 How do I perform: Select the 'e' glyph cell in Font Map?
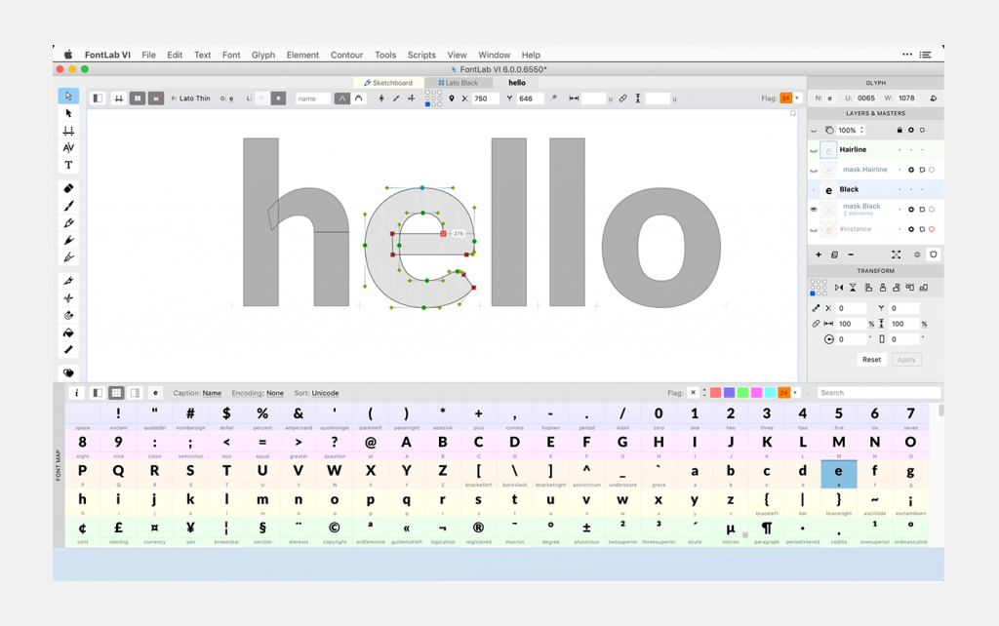(838, 474)
